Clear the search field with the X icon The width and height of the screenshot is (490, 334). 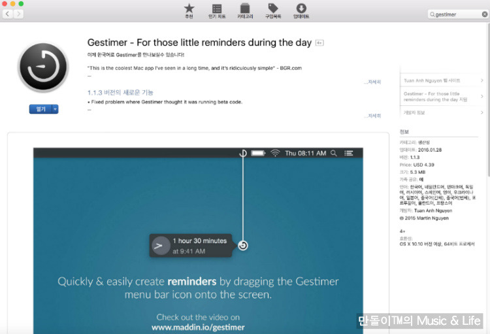[484, 14]
